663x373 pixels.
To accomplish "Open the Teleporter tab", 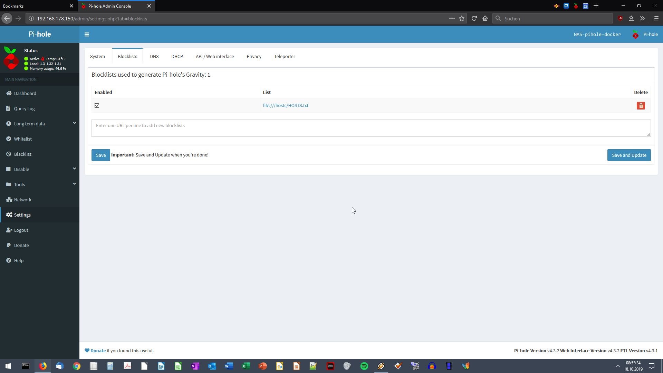I will click(x=285, y=56).
